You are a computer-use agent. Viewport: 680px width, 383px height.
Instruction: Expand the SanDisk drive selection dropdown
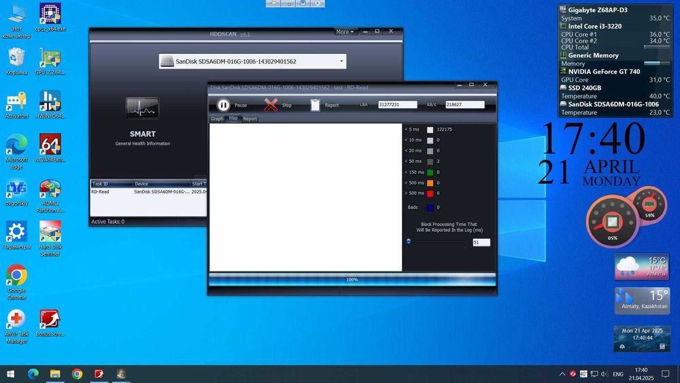point(341,61)
